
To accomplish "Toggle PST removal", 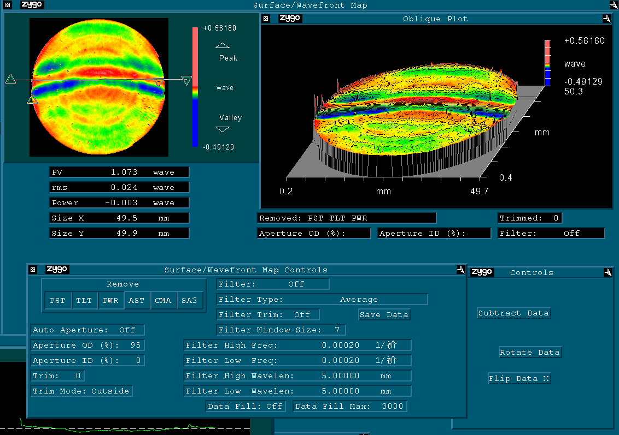I will 57,300.
